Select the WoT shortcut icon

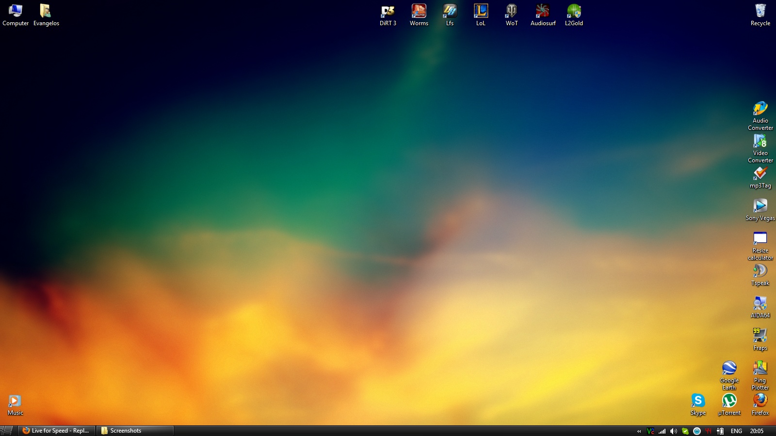(x=512, y=15)
